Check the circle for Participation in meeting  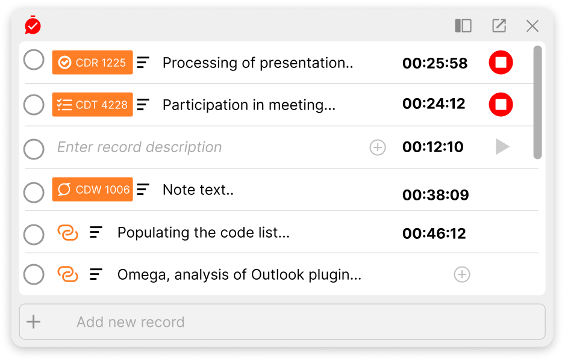(34, 105)
